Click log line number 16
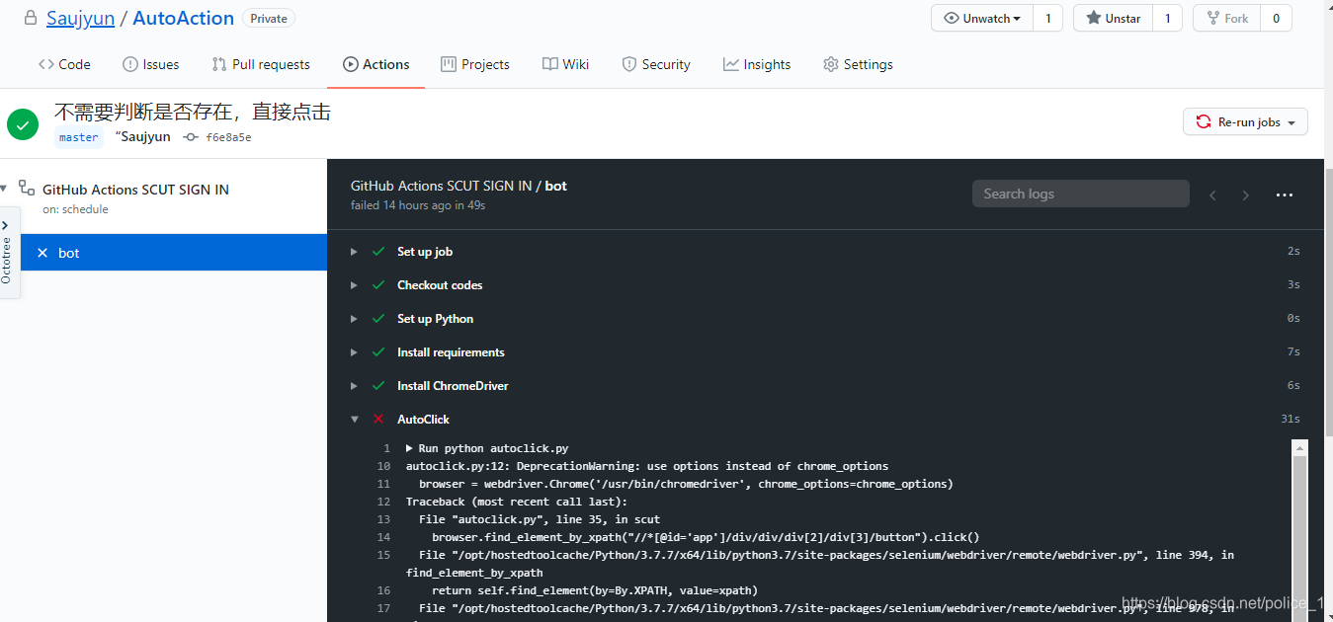 pos(384,590)
